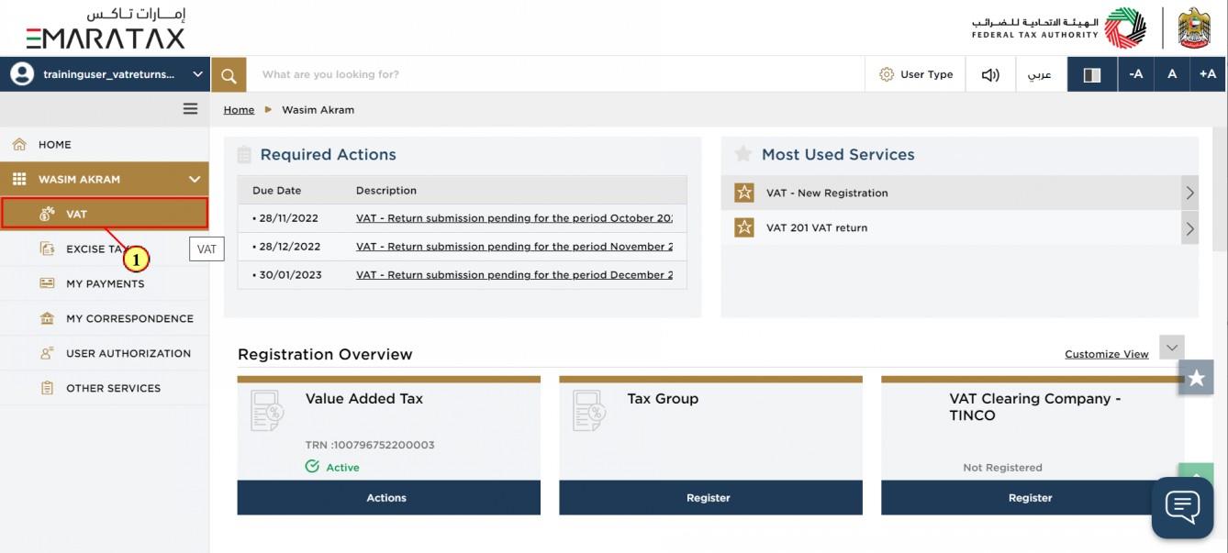This screenshot has height=553, width=1228.
Task: Open USER AUTHORIZATION in the sidebar
Action: [x=105, y=353]
